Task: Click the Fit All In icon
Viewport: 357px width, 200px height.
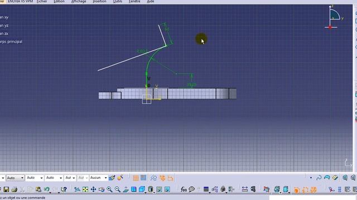Action: (x=85, y=189)
